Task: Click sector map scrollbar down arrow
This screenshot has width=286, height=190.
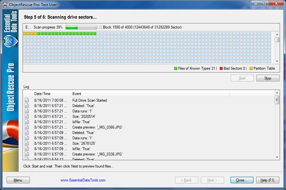Action: tap(277, 61)
